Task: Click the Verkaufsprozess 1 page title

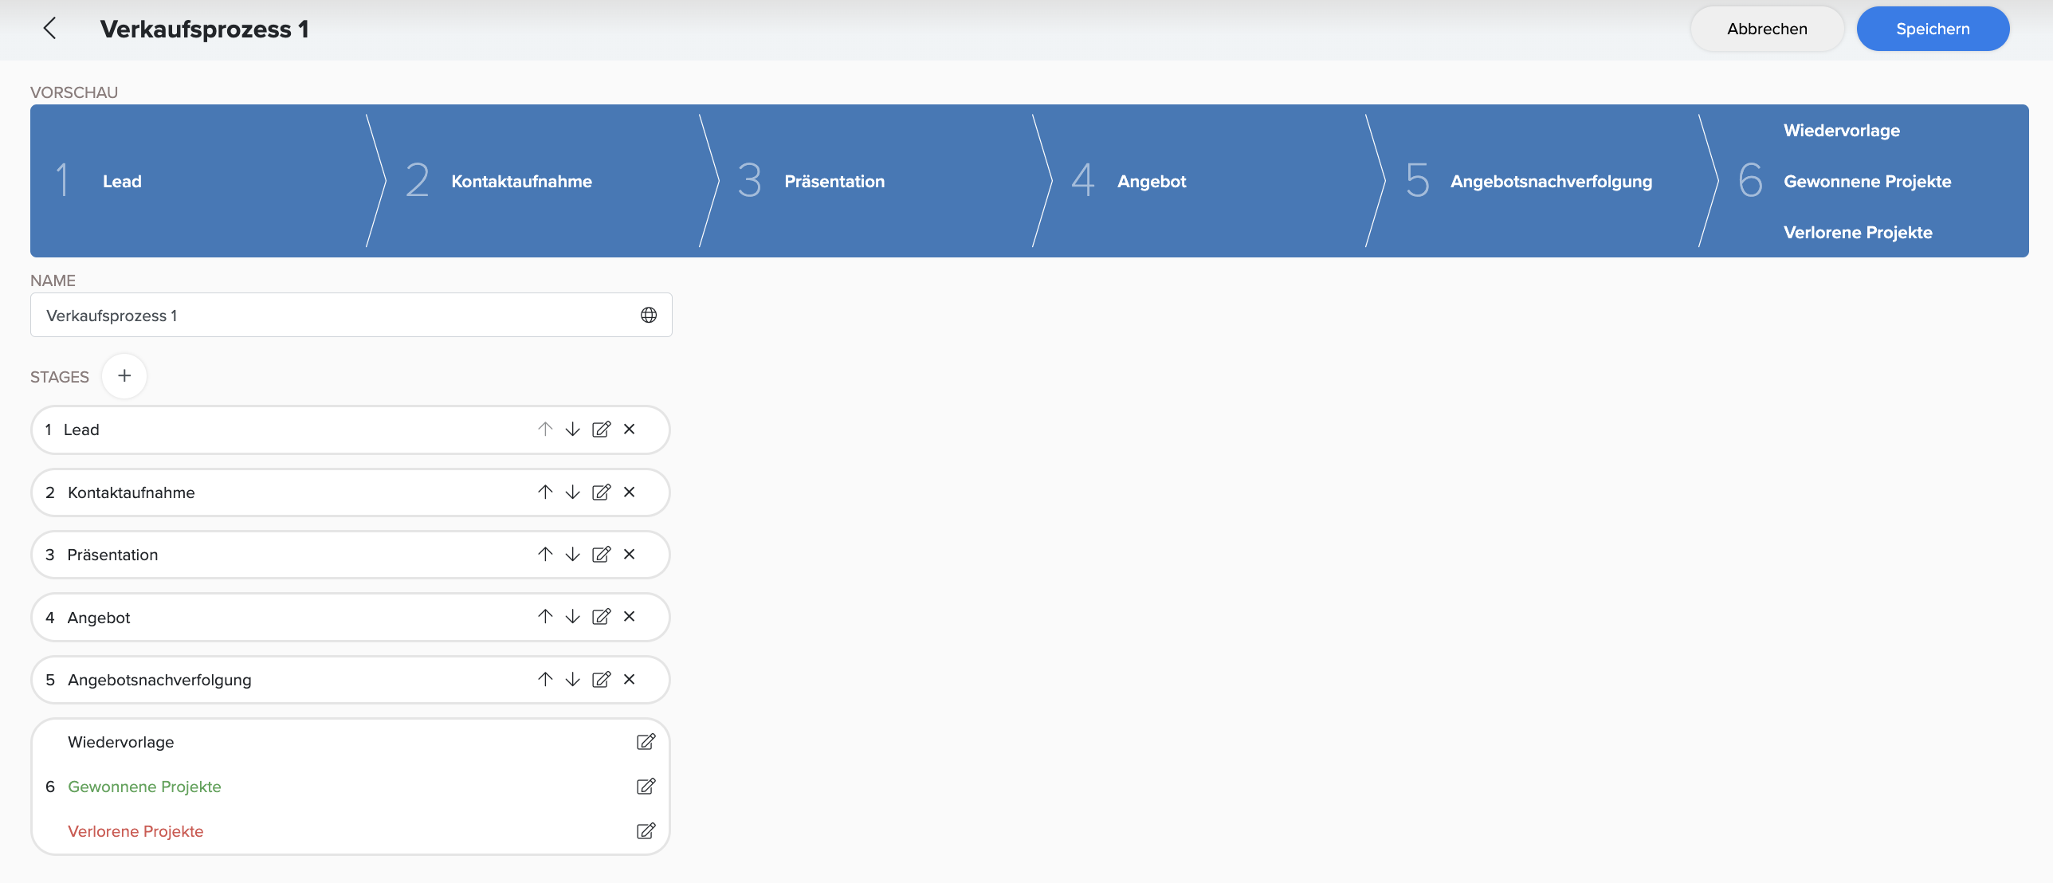Action: (x=204, y=29)
